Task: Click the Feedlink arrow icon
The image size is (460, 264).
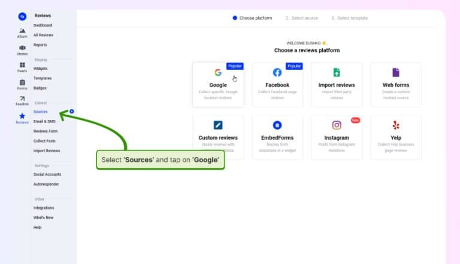Action: [22, 101]
